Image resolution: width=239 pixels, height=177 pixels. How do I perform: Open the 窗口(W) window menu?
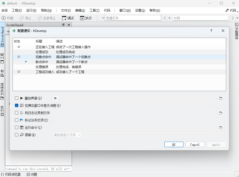[x=125, y=10]
